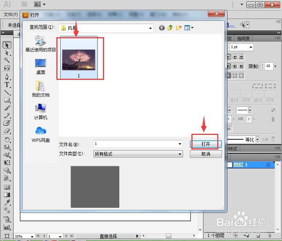Select the Magic Wand tool
Viewport: 282px width, 241px height.
click(7, 60)
